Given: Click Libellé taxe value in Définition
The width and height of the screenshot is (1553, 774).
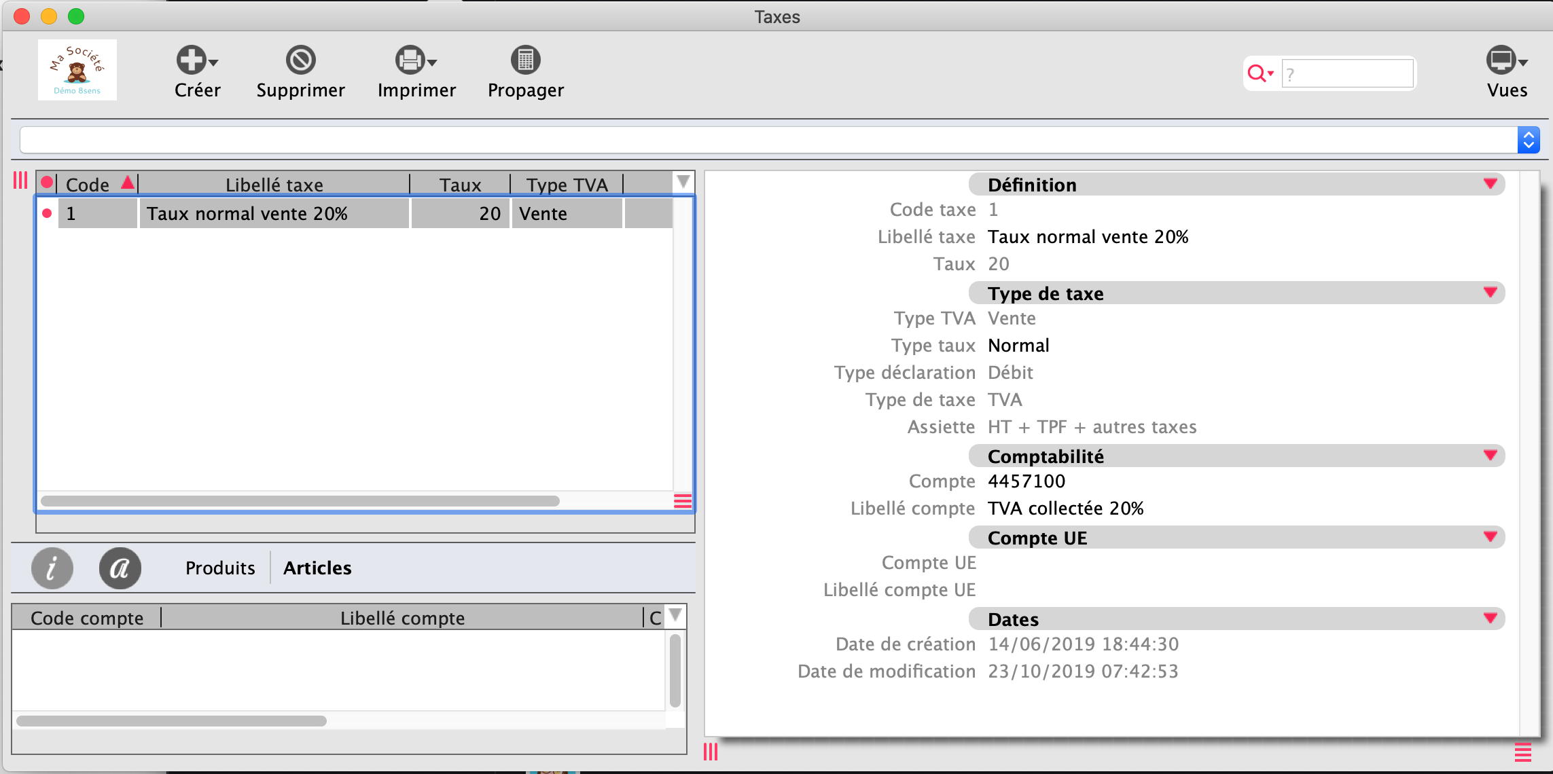Looking at the screenshot, I should [x=1088, y=237].
